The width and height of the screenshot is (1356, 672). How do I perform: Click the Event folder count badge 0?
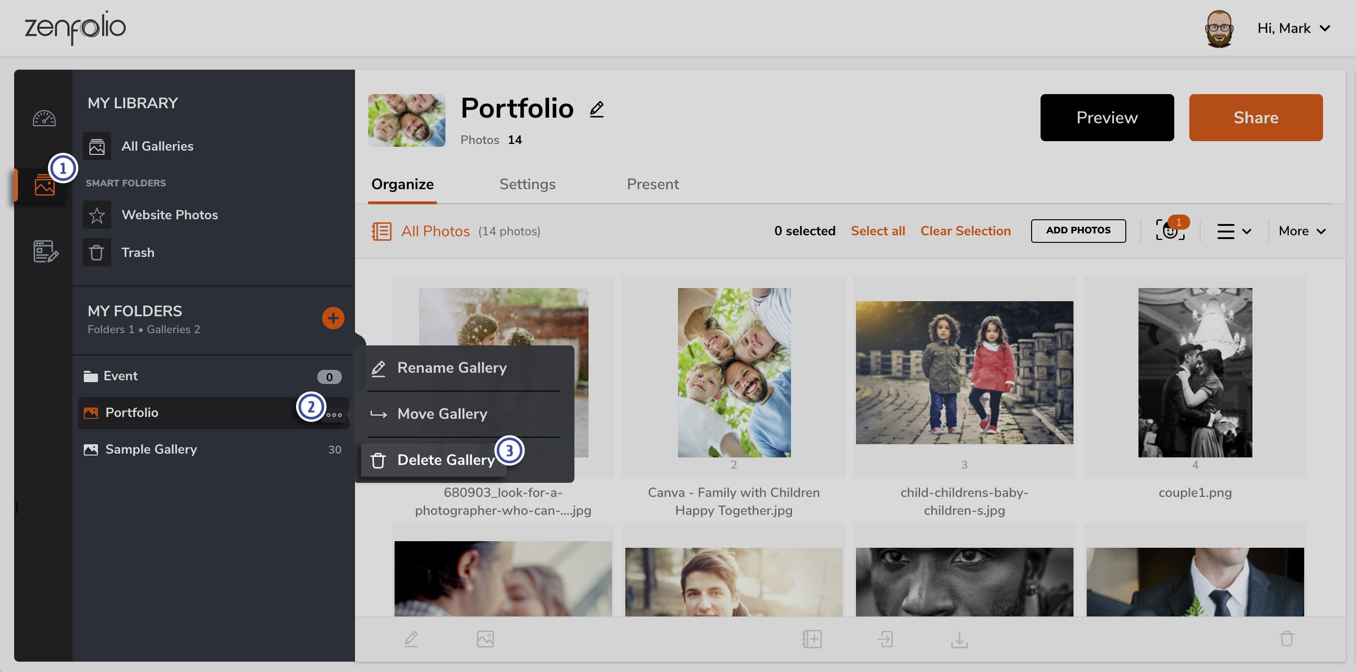tap(329, 377)
